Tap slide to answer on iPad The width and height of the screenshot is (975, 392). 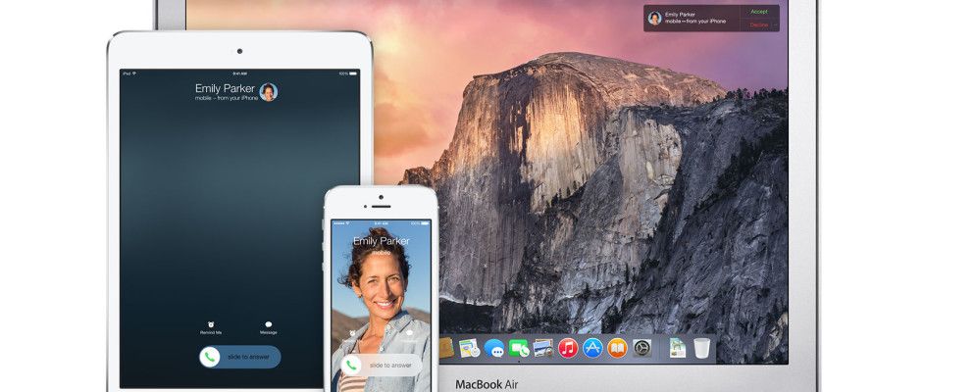click(240, 358)
